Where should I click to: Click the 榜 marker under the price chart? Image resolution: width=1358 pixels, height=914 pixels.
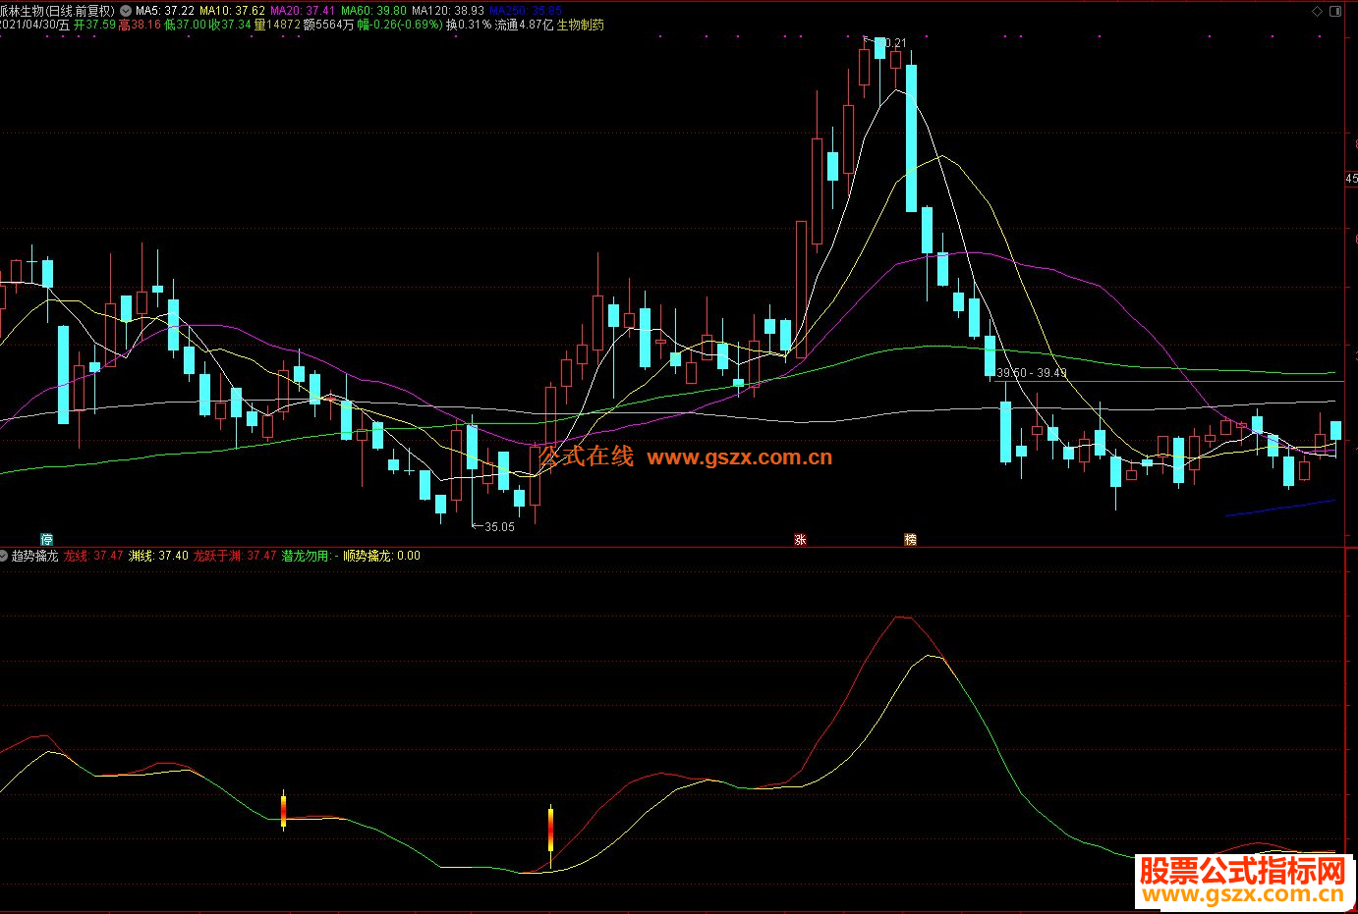pos(910,539)
